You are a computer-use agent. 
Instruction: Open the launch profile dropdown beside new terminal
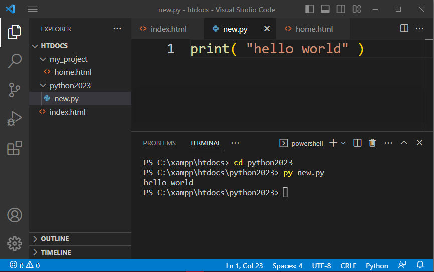tap(344, 143)
